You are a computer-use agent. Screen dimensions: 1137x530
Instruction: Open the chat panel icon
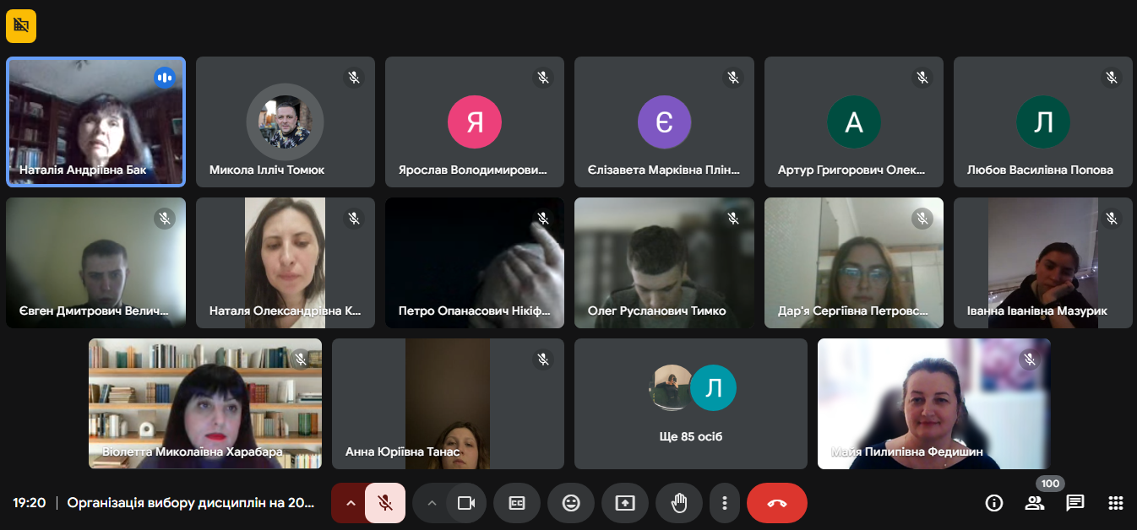1075,503
